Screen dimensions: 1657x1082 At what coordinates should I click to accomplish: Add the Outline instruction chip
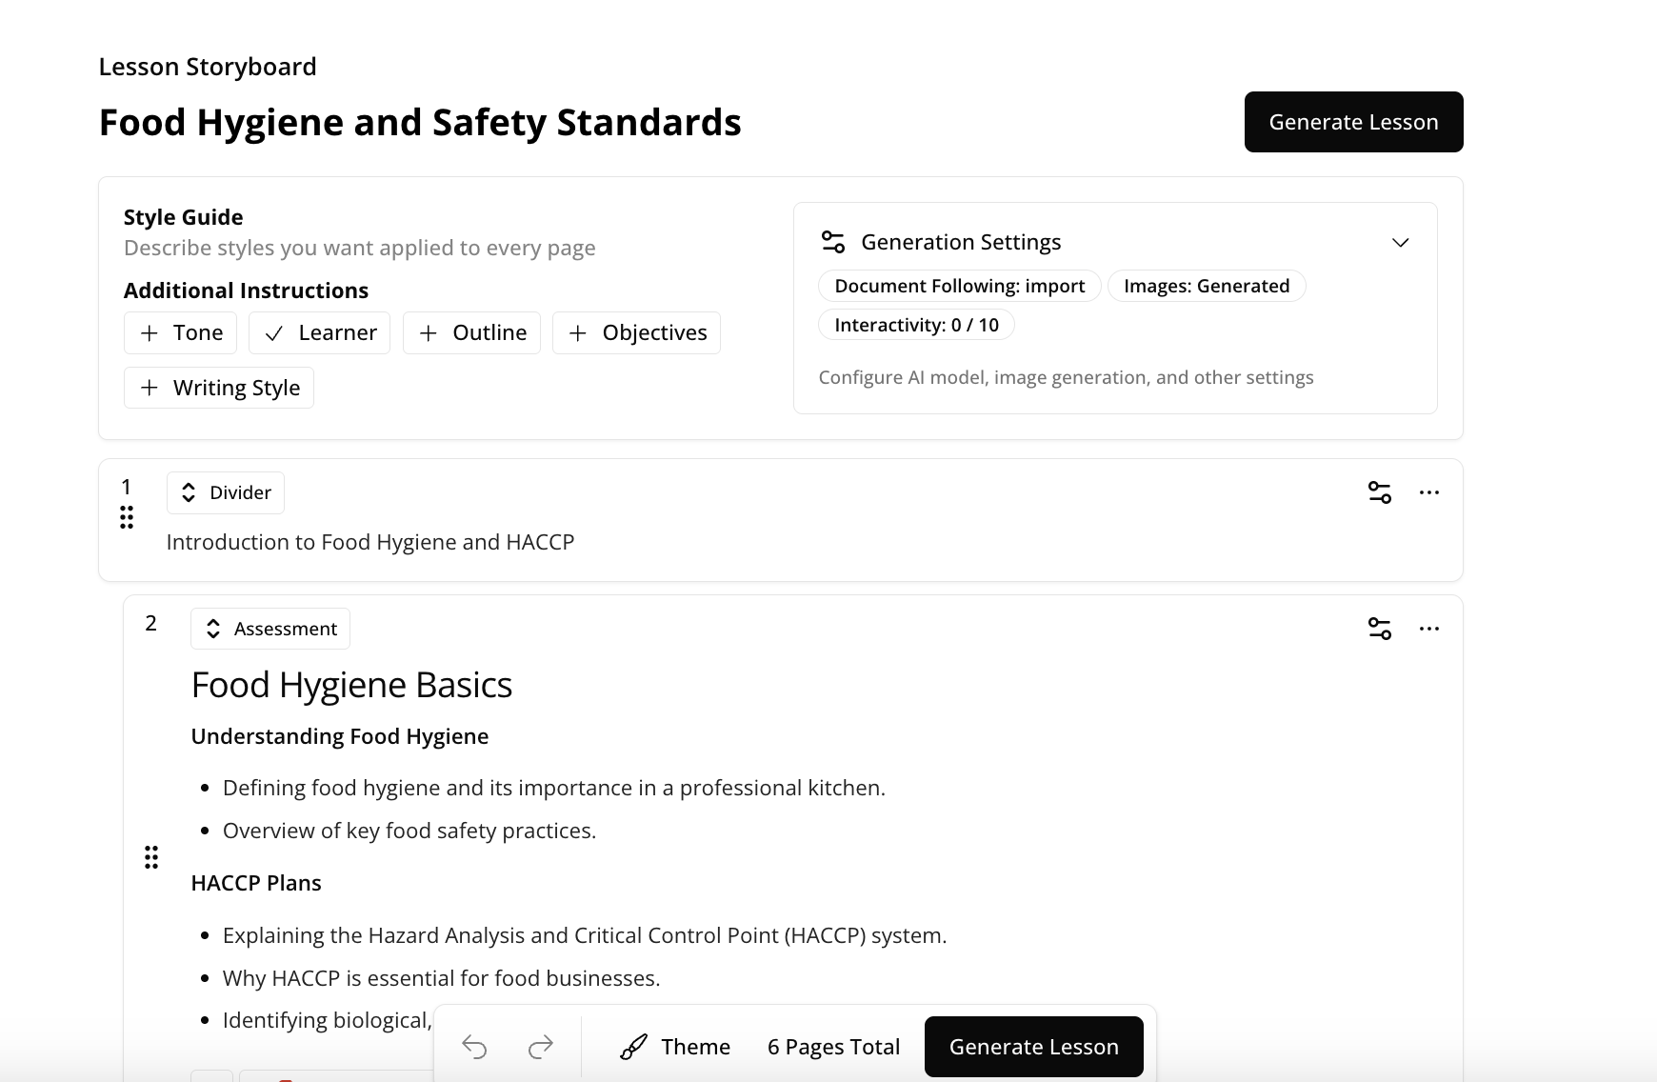point(471,332)
